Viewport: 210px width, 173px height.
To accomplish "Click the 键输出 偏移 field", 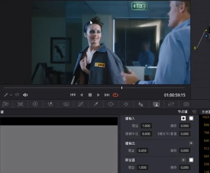I will [185, 150].
